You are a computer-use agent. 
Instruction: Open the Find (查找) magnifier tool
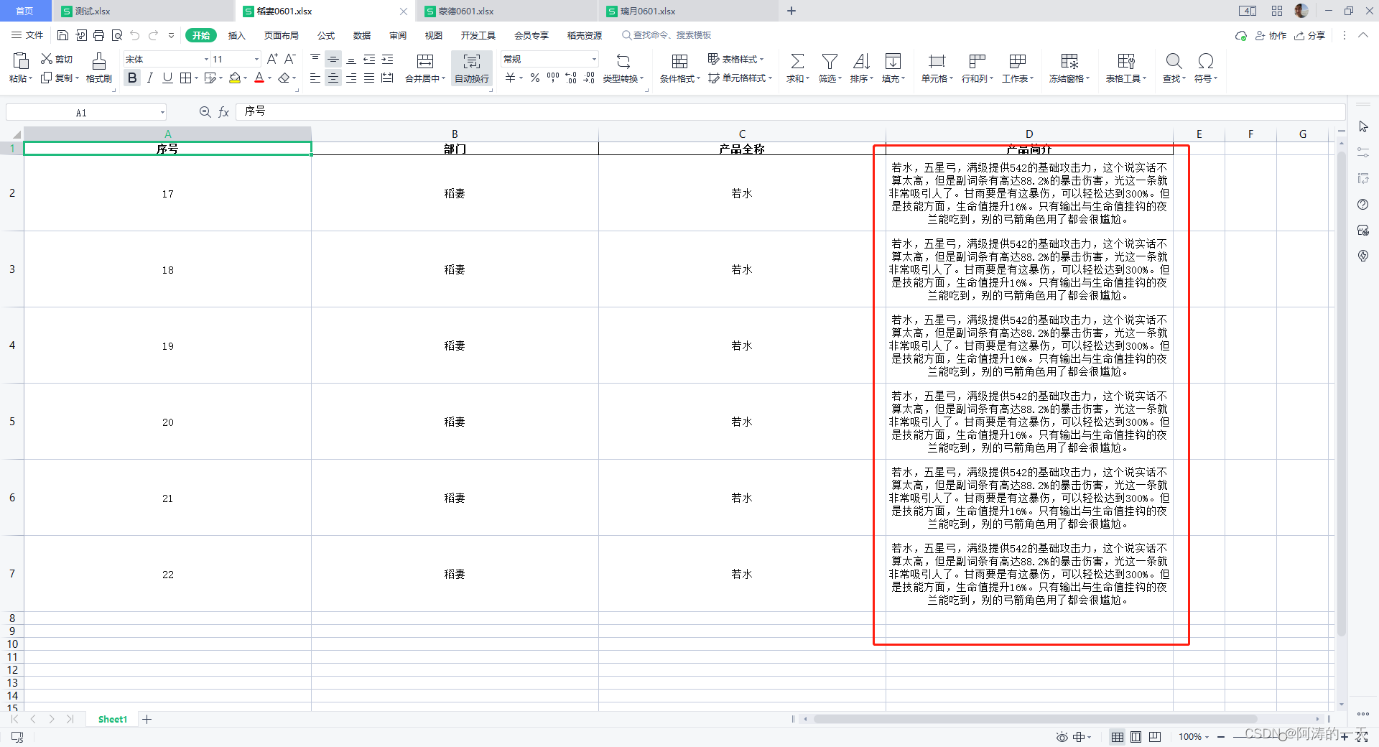click(x=1174, y=61)
